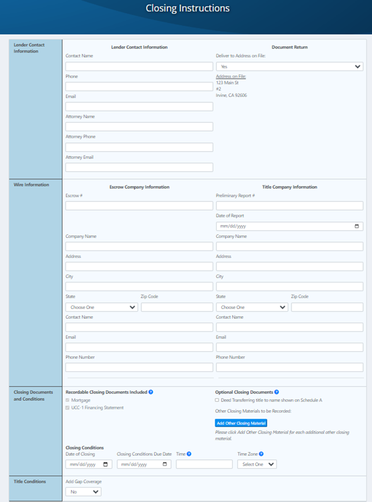Open the Closing Conditions Due Date calendar picker

point(165,464)
